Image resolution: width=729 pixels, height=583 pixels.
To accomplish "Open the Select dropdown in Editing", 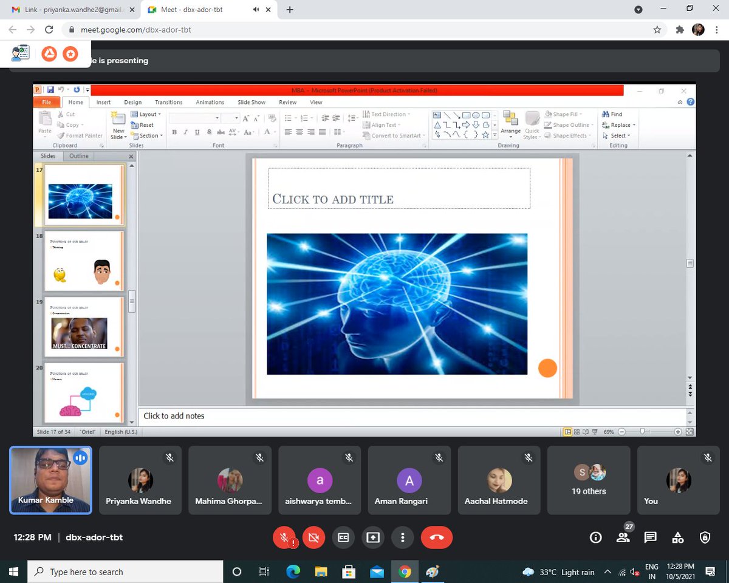I will (616, 136).
